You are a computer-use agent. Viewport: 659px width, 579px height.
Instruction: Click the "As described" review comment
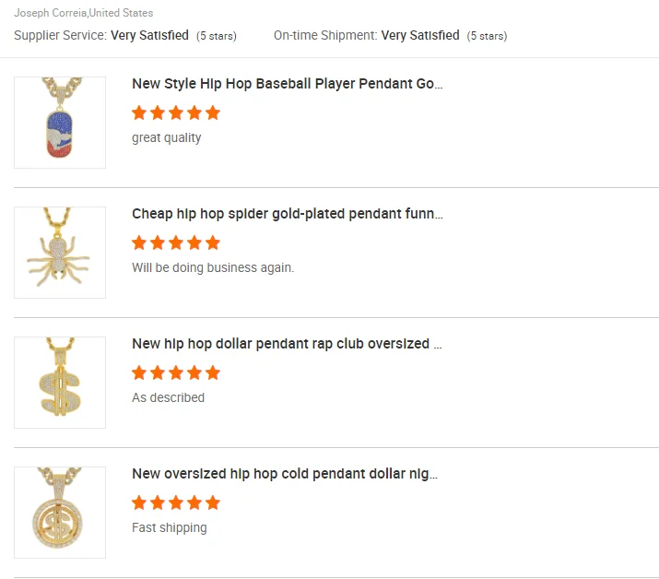[168, 397]
